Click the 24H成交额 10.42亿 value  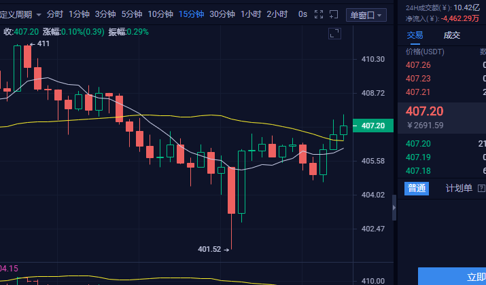coord(467,7)
